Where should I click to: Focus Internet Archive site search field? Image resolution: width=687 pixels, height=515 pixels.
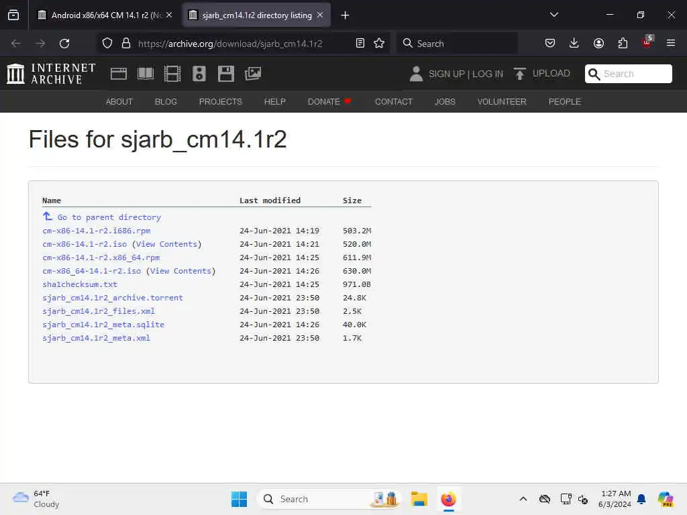(x=628, y=74)
